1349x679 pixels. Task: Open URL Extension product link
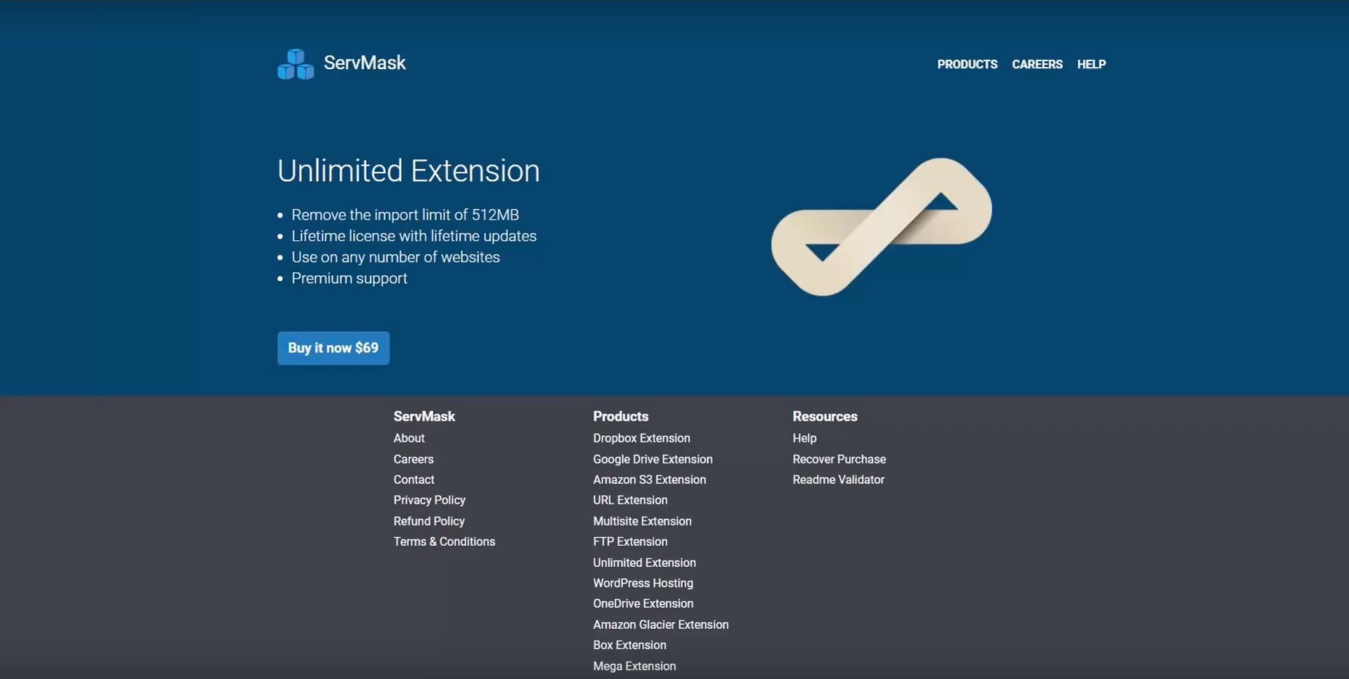click(630, 500)
